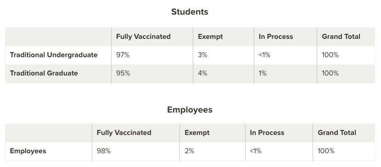Click the Employees table heading
Screen dimensions: 381x167
pyautogui.click(x=190, y=110)
